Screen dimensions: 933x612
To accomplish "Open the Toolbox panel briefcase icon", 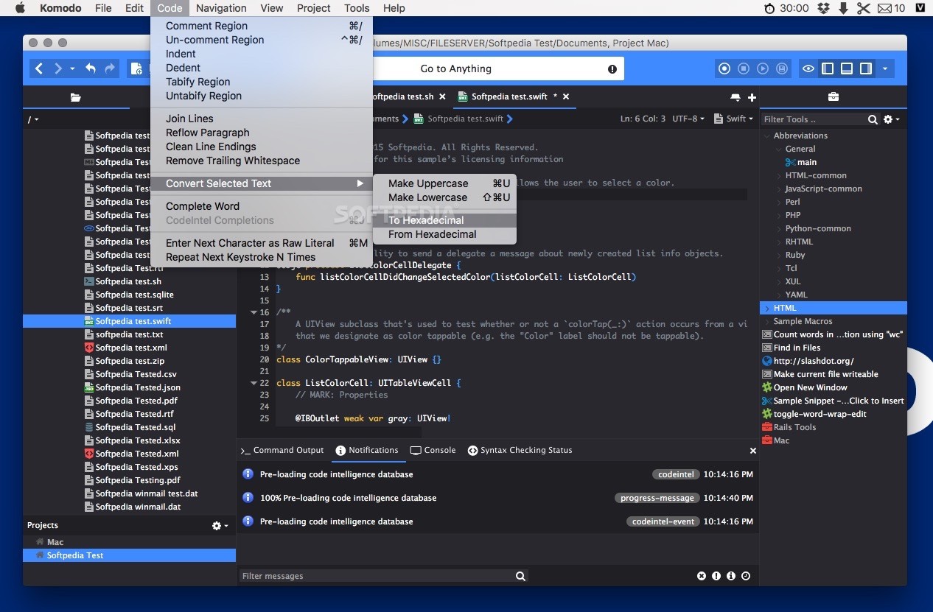I will [x=832, y=96].
